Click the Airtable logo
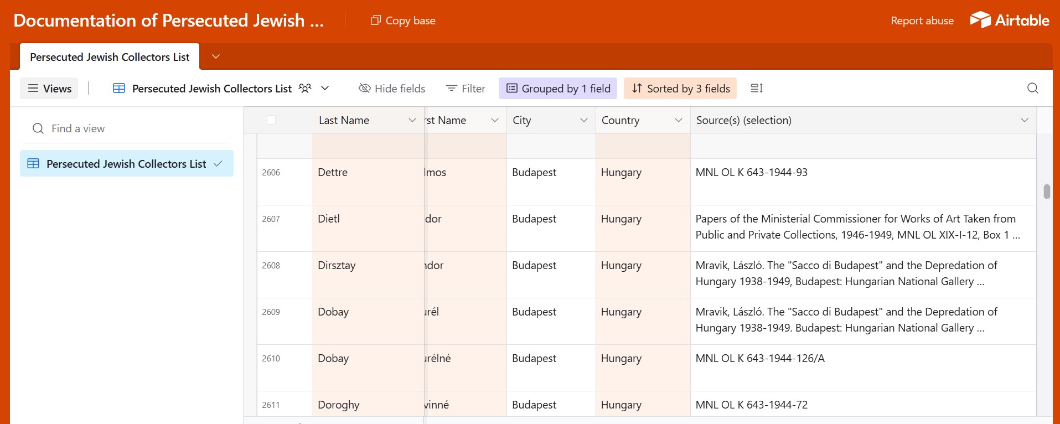The image size is (1060, 424). (1010, 20)
